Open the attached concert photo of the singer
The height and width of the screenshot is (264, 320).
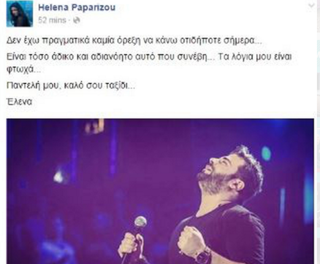(160, 191)
